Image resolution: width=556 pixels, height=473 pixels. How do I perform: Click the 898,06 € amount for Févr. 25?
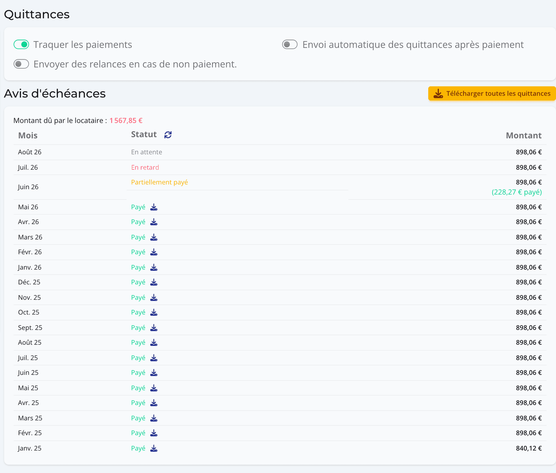tap(529, 433)
